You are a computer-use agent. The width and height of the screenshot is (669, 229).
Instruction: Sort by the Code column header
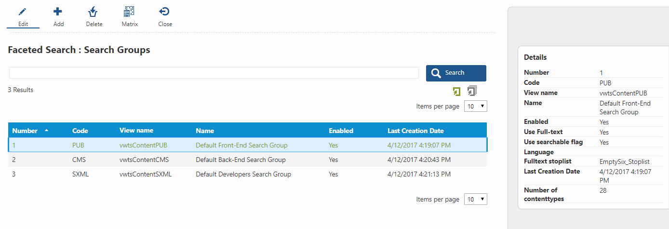pyautogui.click(x=80, y=131)
